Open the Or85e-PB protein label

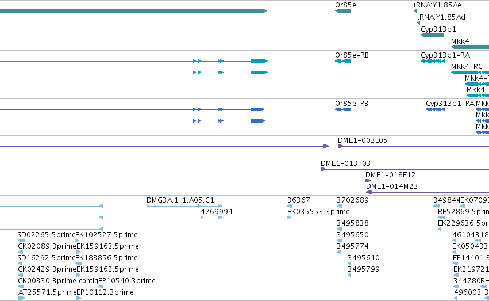[352, 104]
